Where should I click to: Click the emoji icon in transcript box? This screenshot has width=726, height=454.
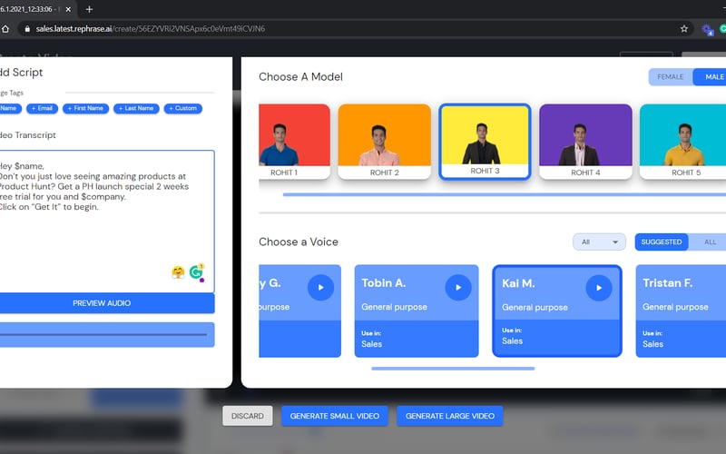(178, 271)
